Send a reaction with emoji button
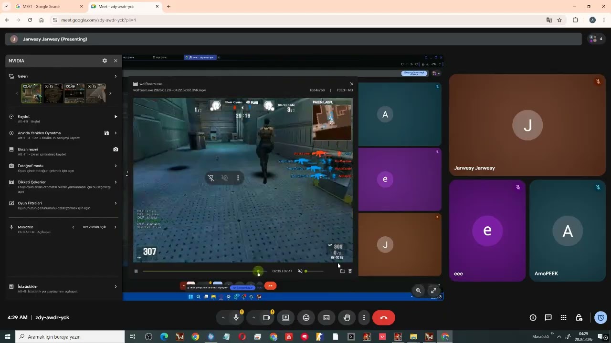The image size is (611, 343). tap(306, 318)
